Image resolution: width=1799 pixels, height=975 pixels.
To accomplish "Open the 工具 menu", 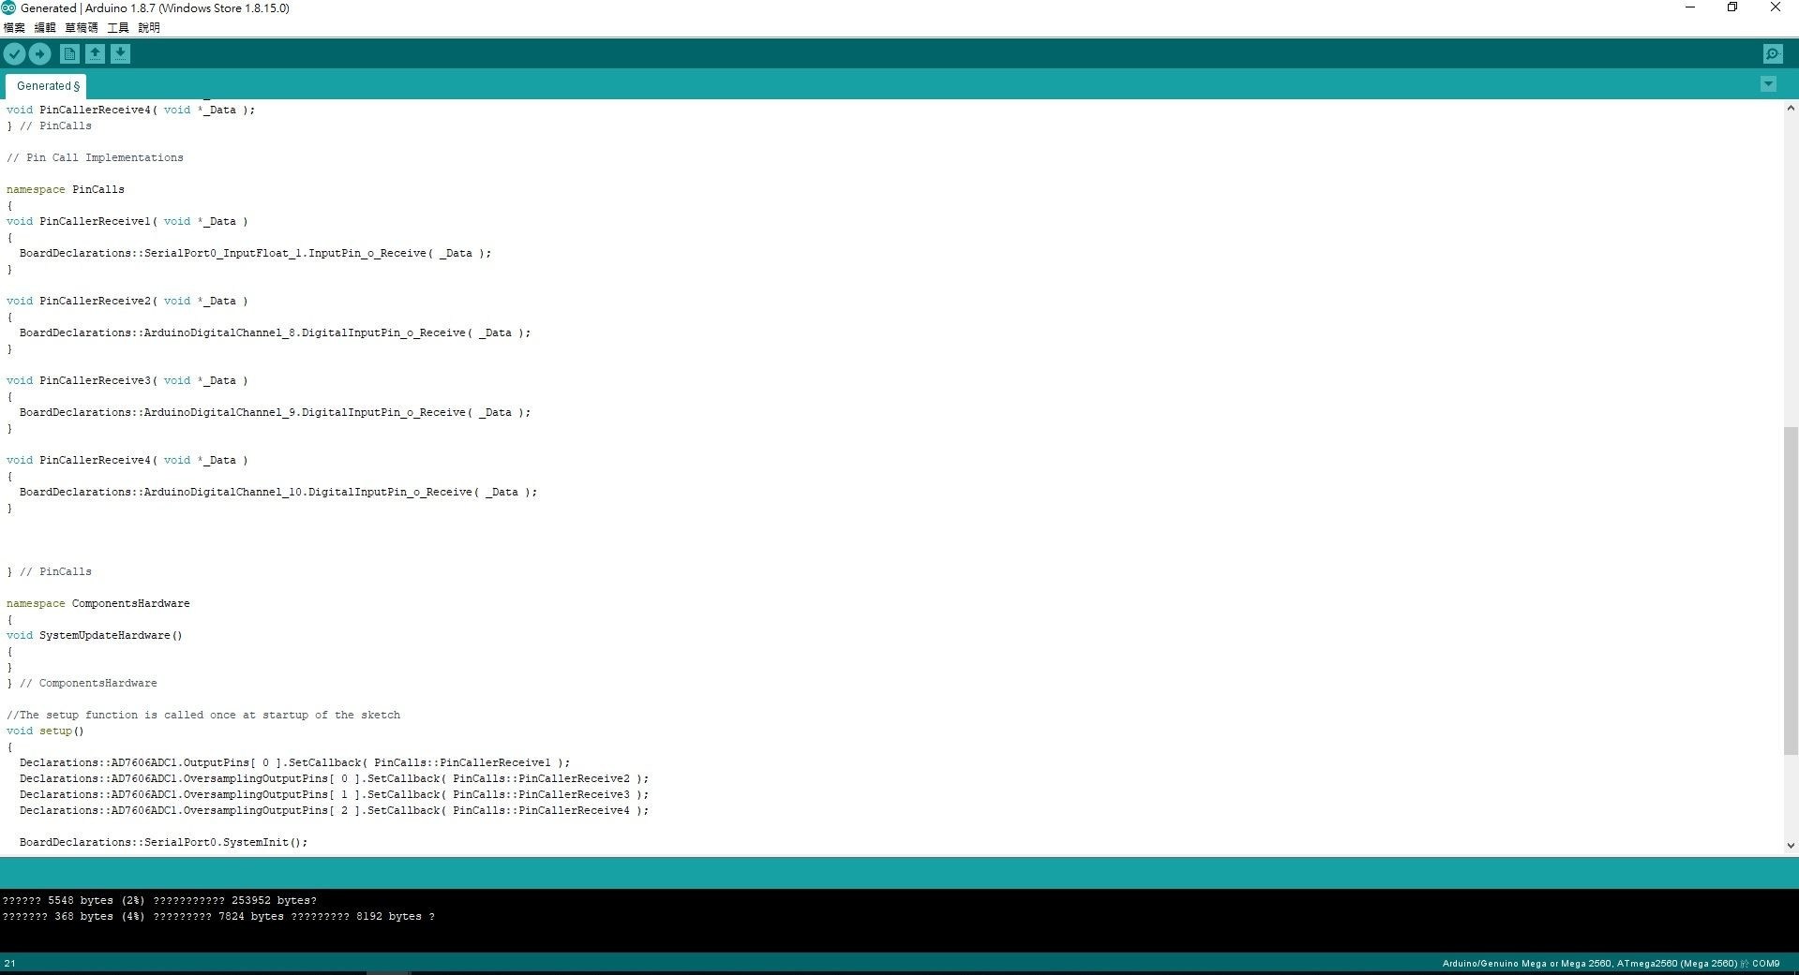I will click(116, 27).
